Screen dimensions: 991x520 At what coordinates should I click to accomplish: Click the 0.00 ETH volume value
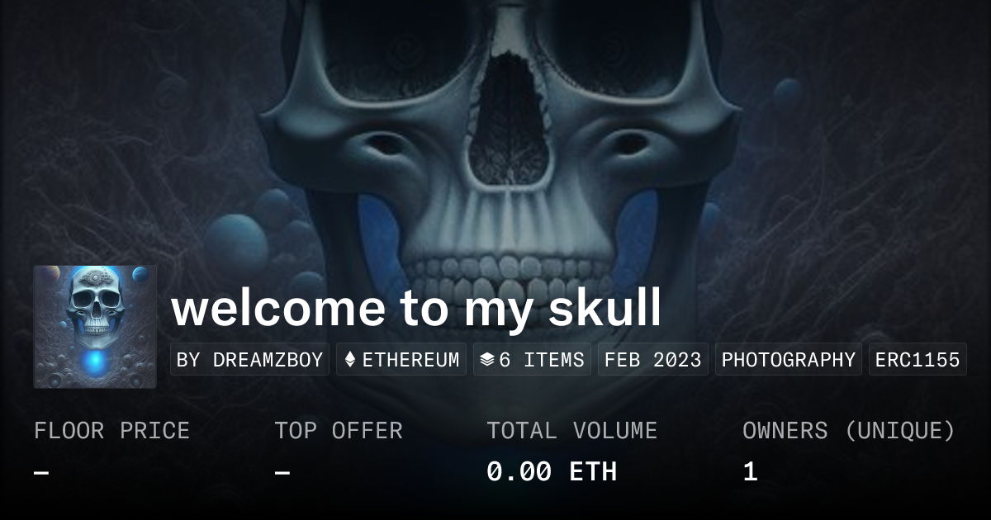pos(552,472)
